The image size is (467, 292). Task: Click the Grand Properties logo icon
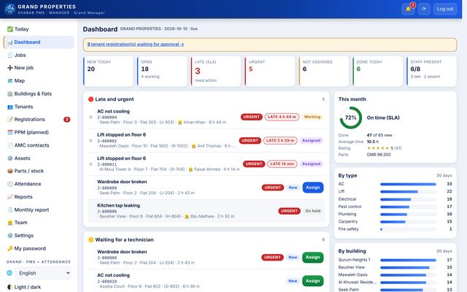click(x=9, y=9)
